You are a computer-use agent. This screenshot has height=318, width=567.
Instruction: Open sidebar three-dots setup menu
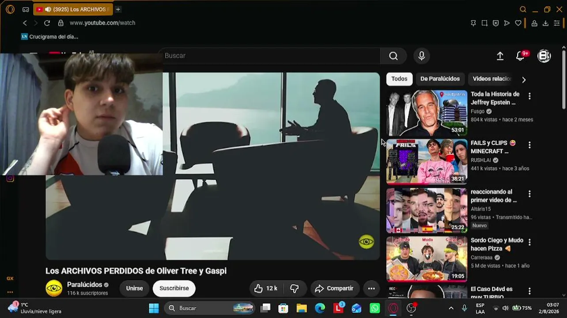click(x=10, y=292)
